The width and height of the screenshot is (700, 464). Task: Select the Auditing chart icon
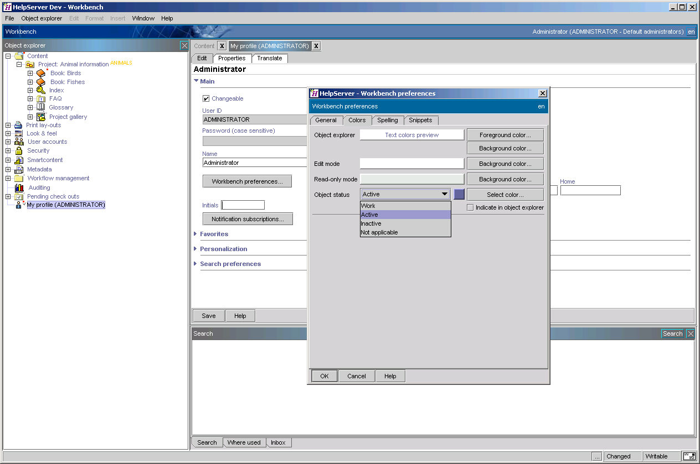tap(18, 187)
